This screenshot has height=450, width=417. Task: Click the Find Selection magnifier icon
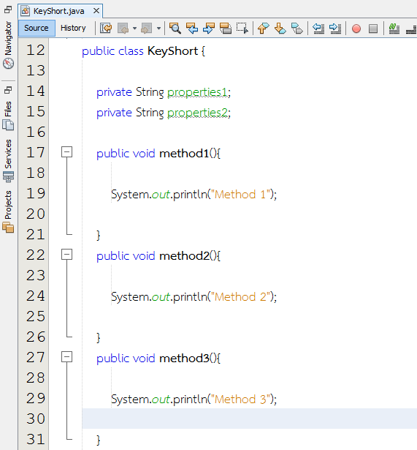175,28
